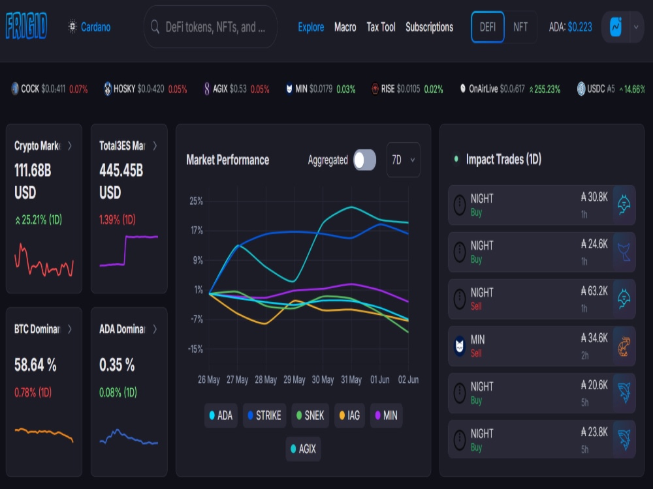This screenshot has height=489, width=653.
Task: Click the COCK token icon in ticker
Action: click(14, 89)
